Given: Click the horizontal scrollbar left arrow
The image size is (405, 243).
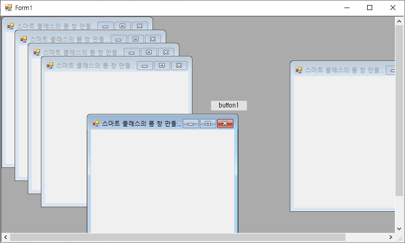Looking at the screenshot, I should [x=6, y=237].
